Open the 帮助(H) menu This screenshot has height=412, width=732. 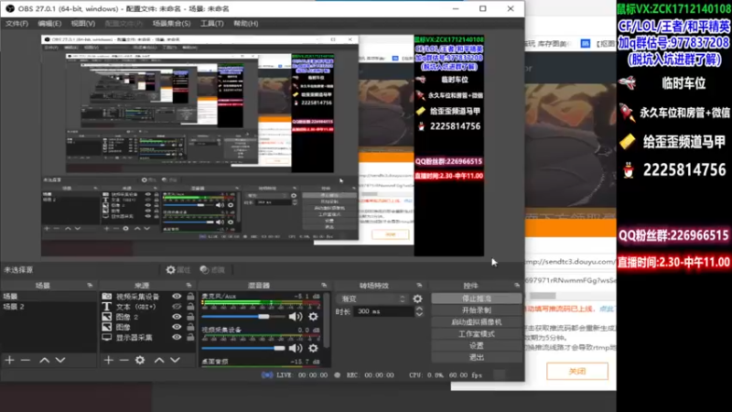point(246,24)
